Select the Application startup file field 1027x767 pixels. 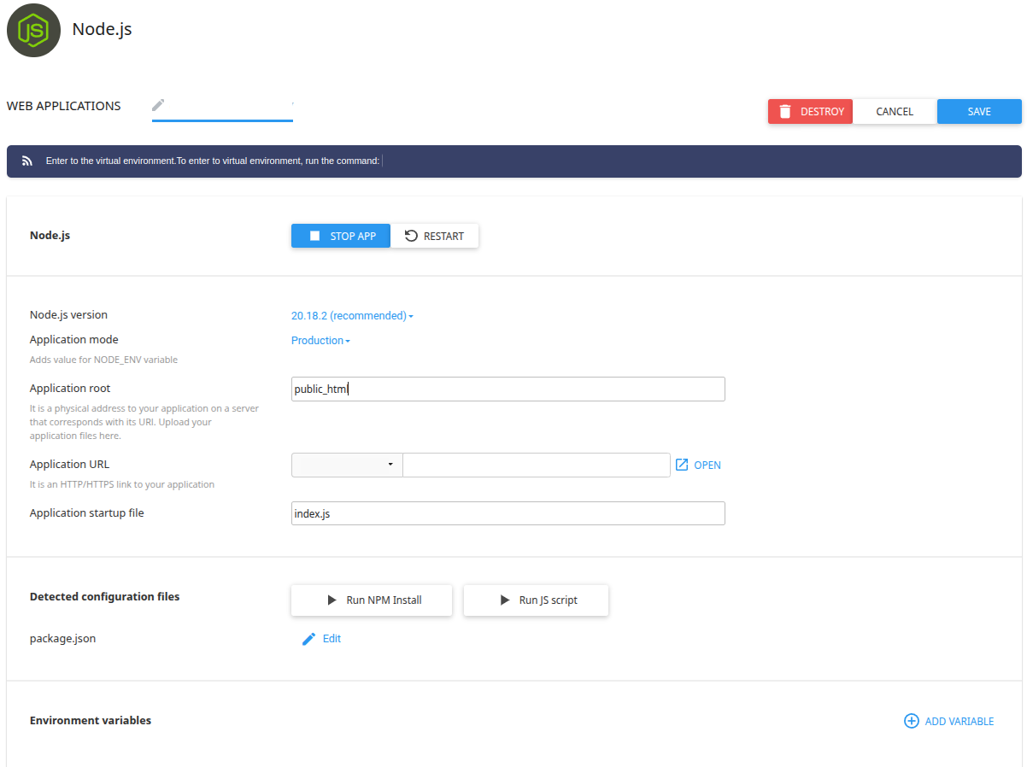[x=508, y=512]
